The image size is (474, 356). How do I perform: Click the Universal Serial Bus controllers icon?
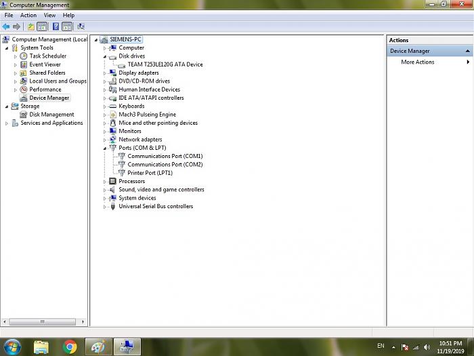pyautogui.click(x=113, y=206)
